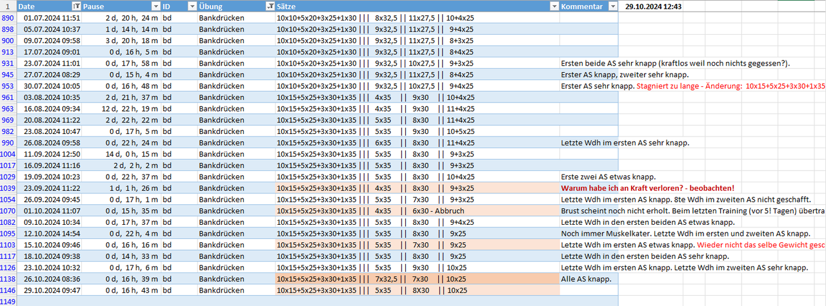
Task: Open the active Übung column filter button
Action: 270,6
